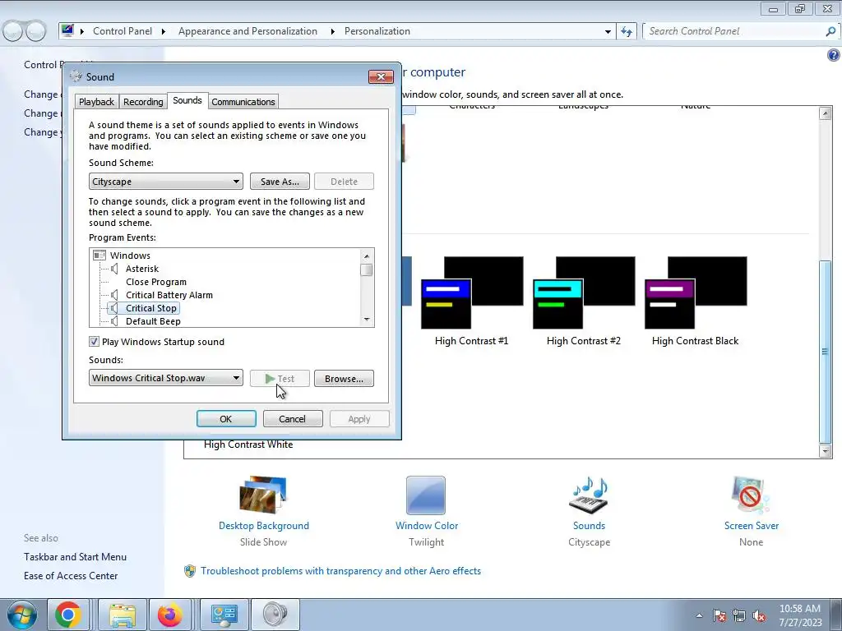Switch to the Communications tab

(243, 102)
